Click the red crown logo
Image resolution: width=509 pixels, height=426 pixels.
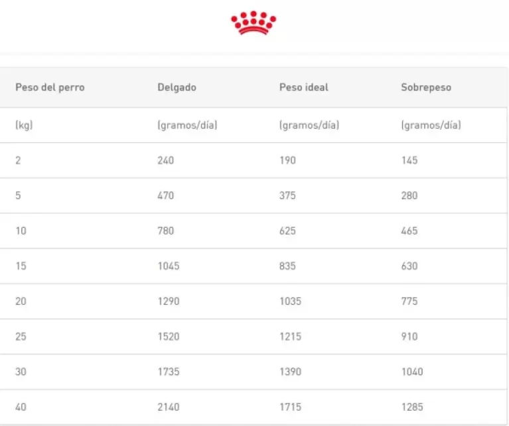(254, 23)
